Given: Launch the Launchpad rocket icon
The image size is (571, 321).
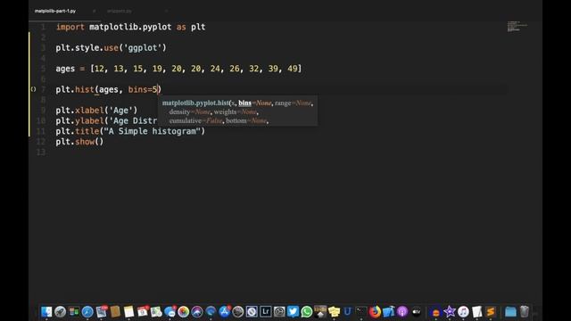Looking at the screenshot, I should [x=60, y=312].
